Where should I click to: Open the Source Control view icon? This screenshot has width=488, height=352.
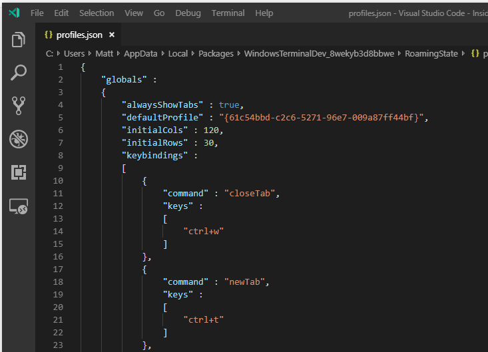point(18,105)
